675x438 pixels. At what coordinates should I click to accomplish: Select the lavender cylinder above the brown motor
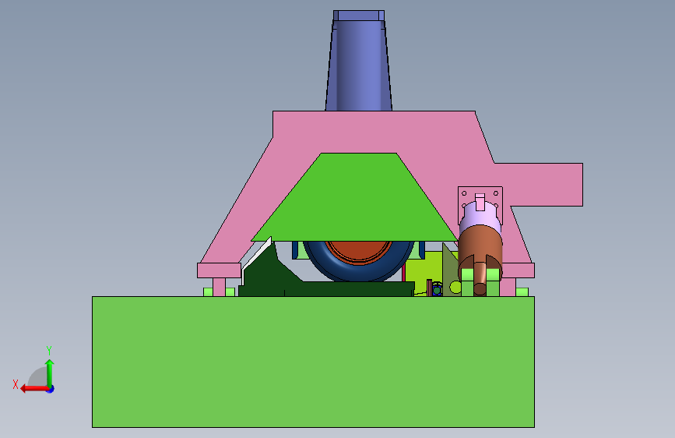480,217
